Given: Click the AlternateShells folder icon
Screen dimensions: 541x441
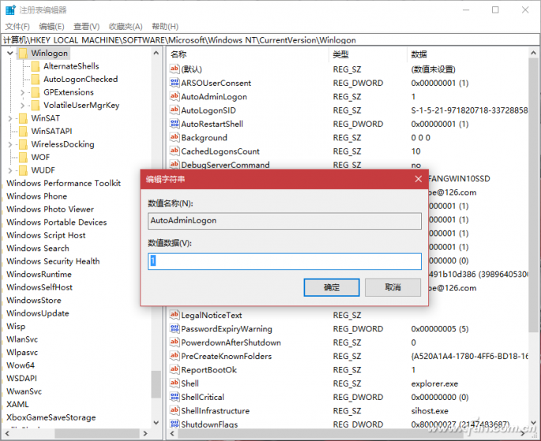Looking at the screenshot, I should click(x=36, y=66).
